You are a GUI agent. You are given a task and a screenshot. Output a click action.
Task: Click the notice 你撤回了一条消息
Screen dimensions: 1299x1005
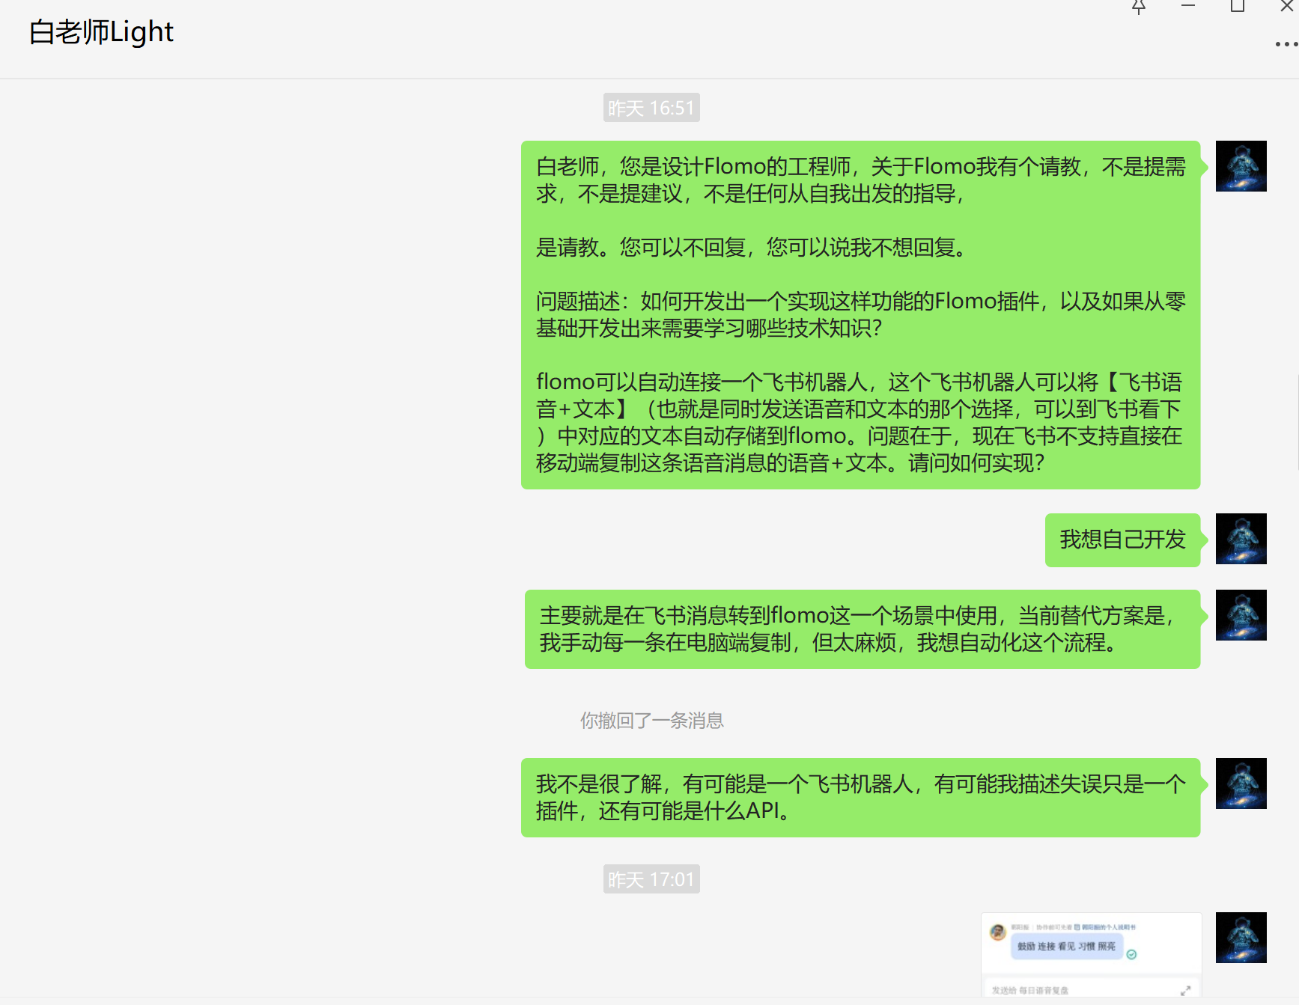click(651, 721)
